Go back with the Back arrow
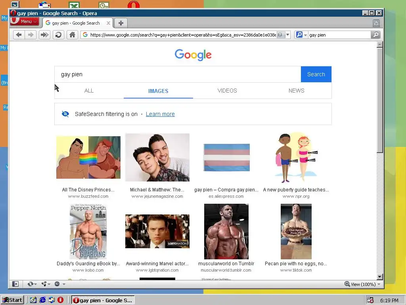This screenshot has height=305, width=406. (19, 35)
